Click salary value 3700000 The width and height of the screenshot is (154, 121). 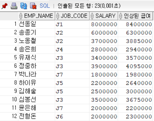pyautogui.click(x=104, y=41)
